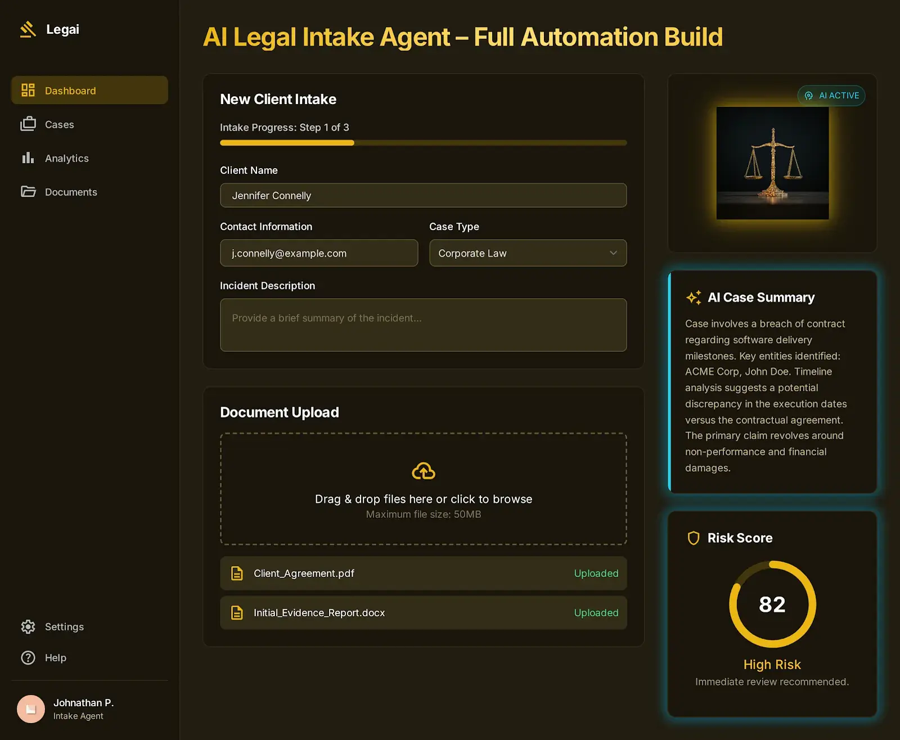Open the Case Type dropdown

[x=528, y=253]
